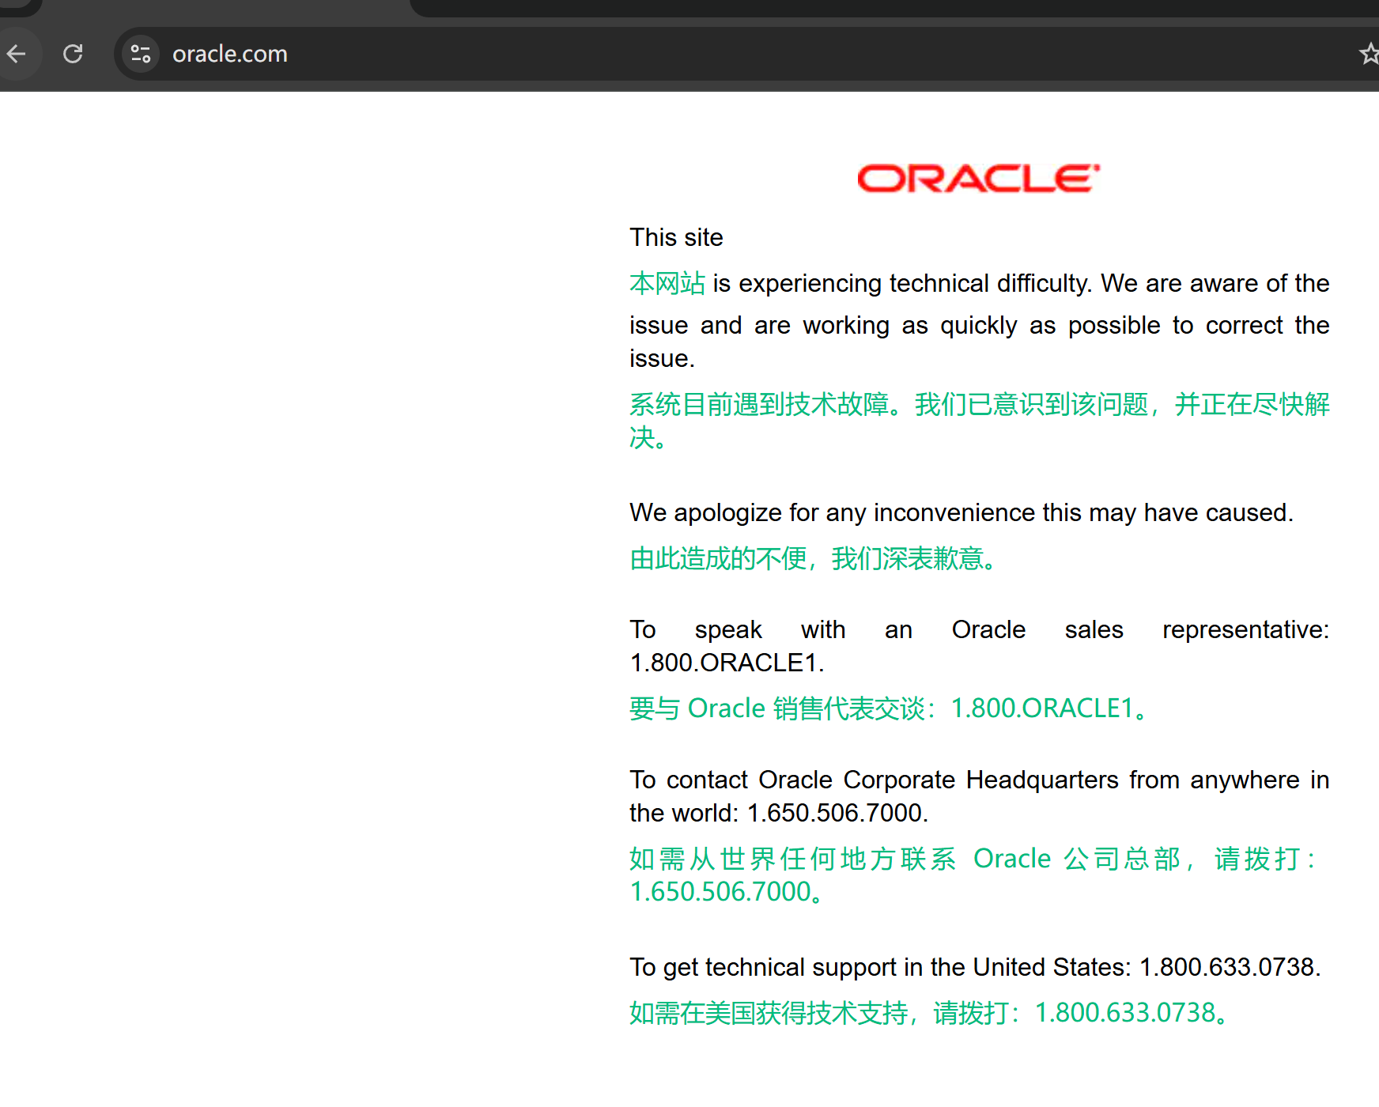
Task: Click the 'We apologize for any inconvenience' sentence
Action: click(962, 512)
